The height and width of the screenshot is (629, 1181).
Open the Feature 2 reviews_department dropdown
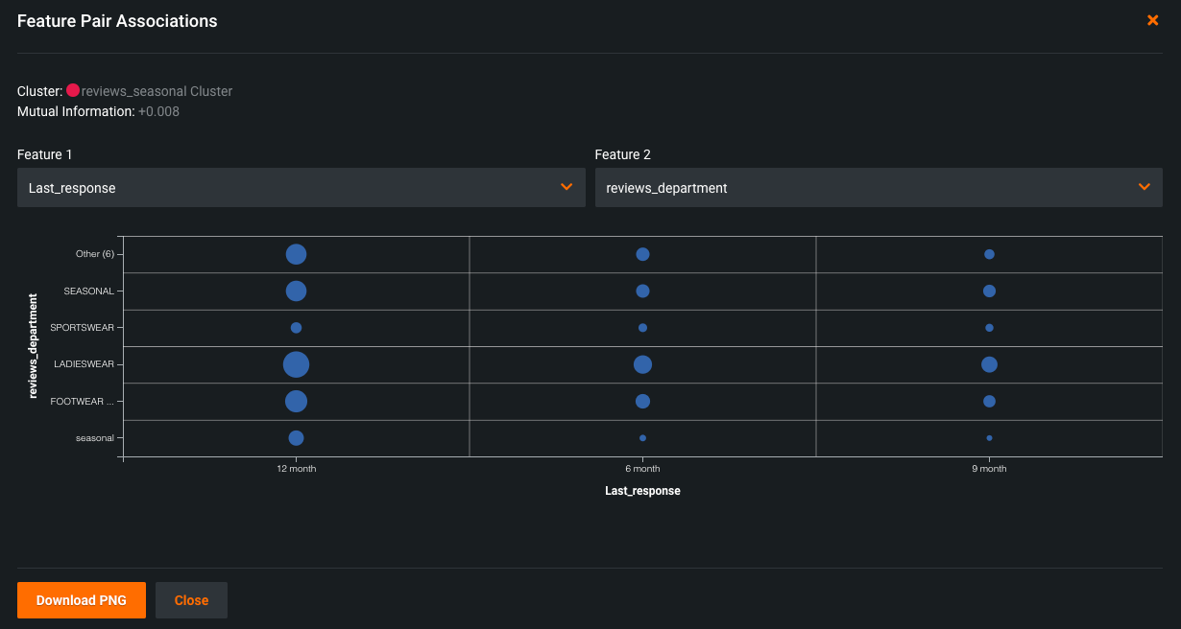(x=878, y=188)
